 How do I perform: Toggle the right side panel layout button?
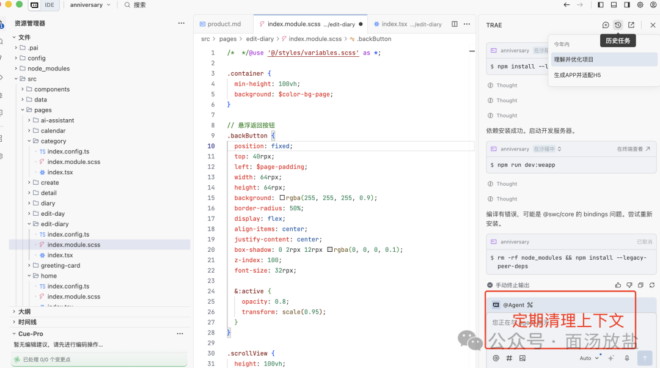627,5
